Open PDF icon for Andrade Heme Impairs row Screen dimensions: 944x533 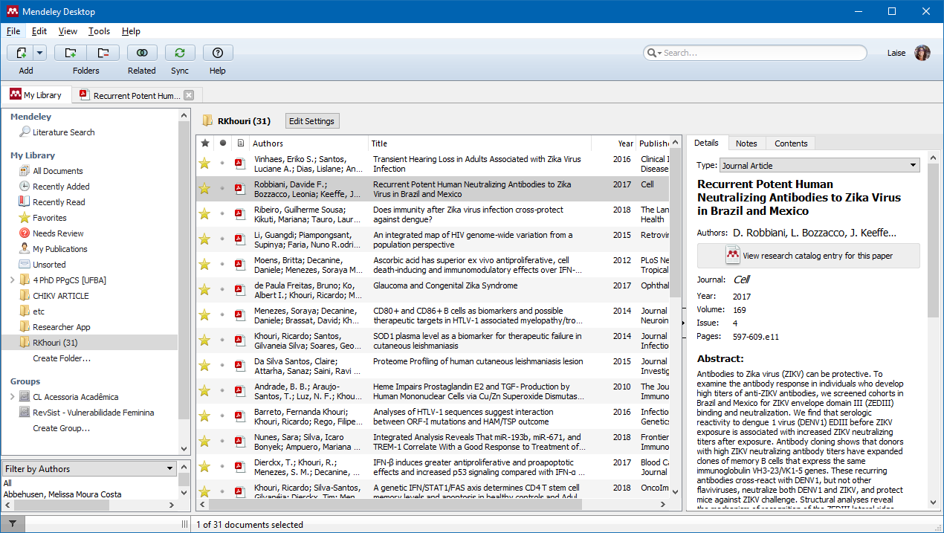tap(240, 391)
